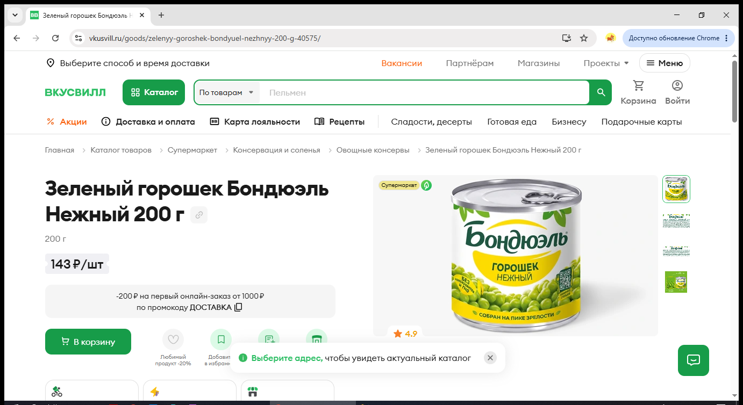This screenshot has width=743, height=405.
Task: Go to Консервация и соленья breadcrumb
Action: pos(276,150)
